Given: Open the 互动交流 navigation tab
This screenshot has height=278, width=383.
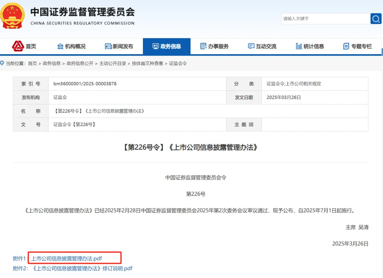Looking at the screenshot, I should click(262, 46).
